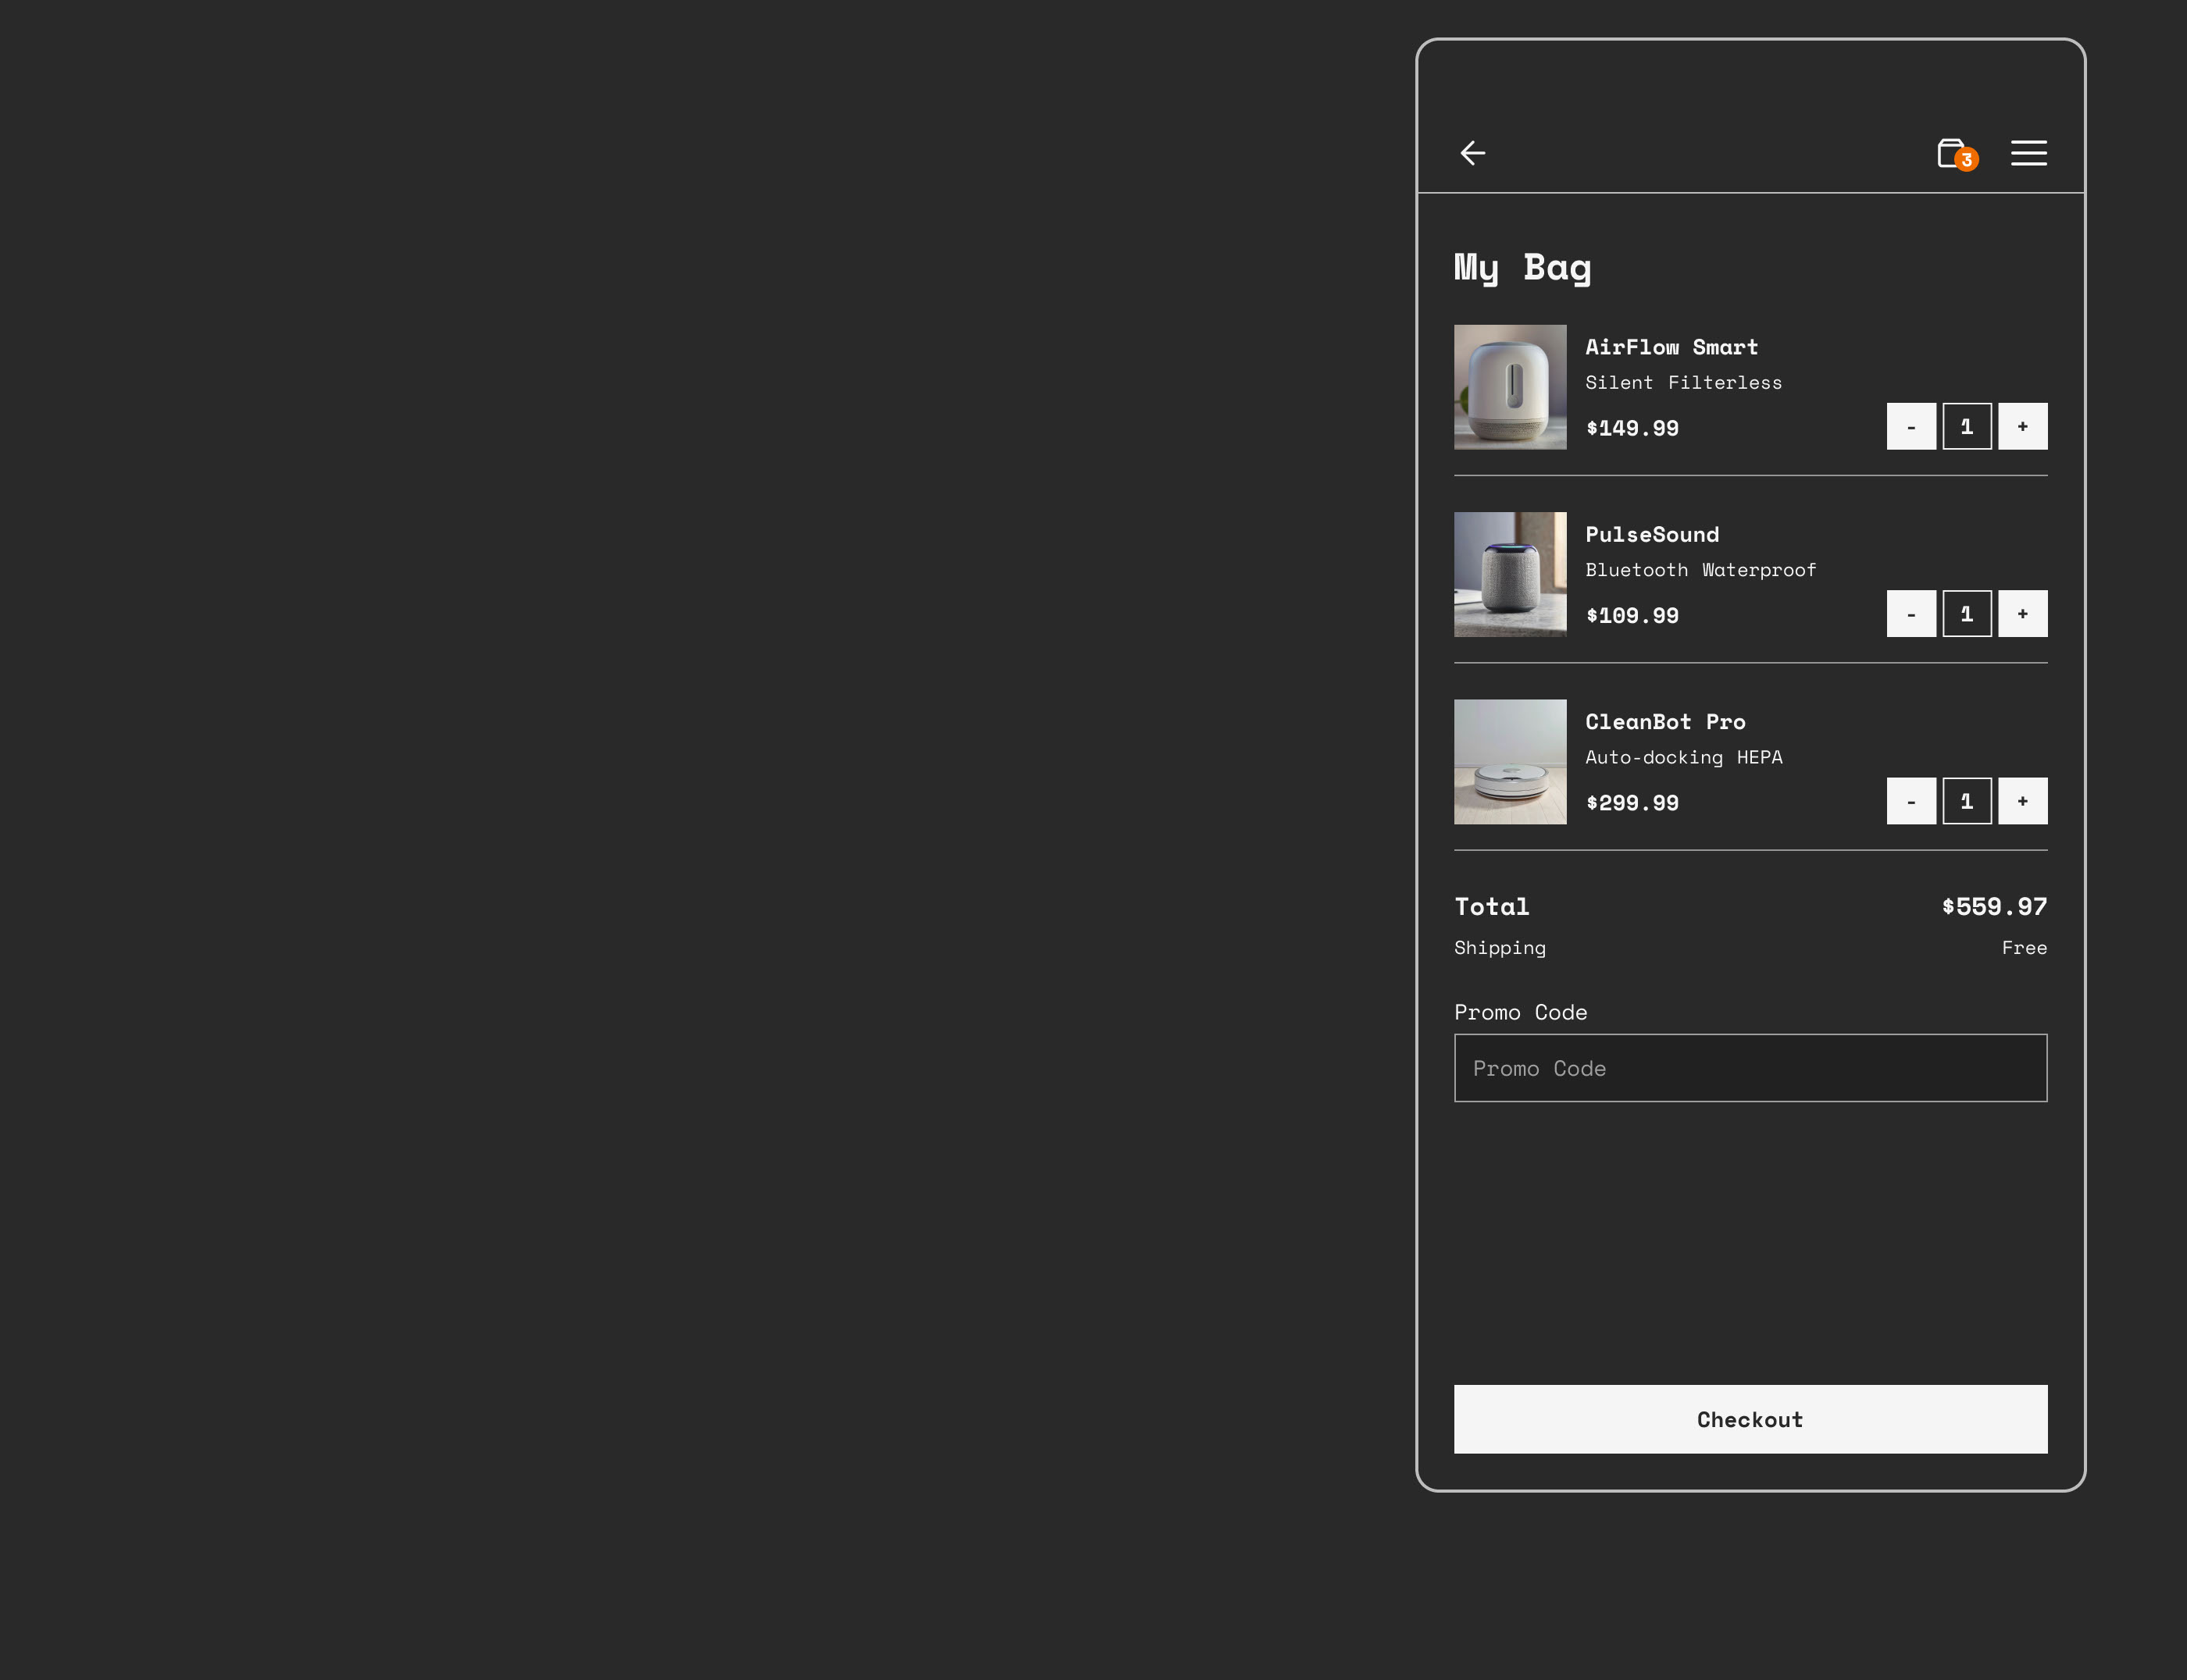Click the AirFlow Smart product title

[x=1671, y=347]
